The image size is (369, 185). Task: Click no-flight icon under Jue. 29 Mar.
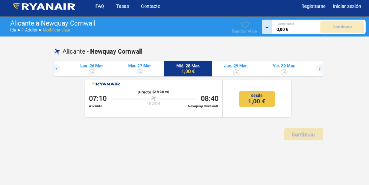(x=236, y=72)
